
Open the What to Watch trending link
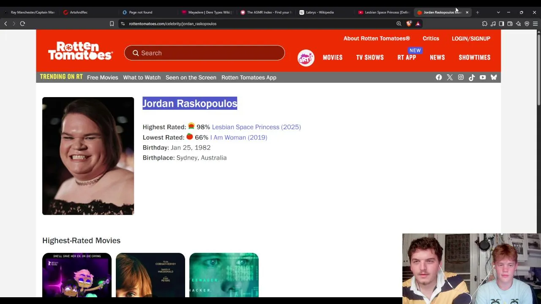tap(142, 77)
